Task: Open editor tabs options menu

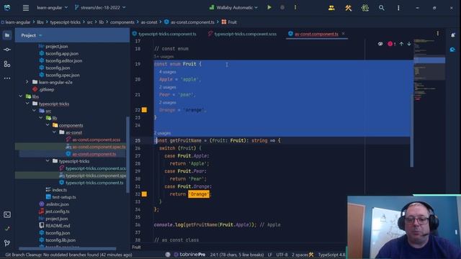Action: click(x=437, y=34)
